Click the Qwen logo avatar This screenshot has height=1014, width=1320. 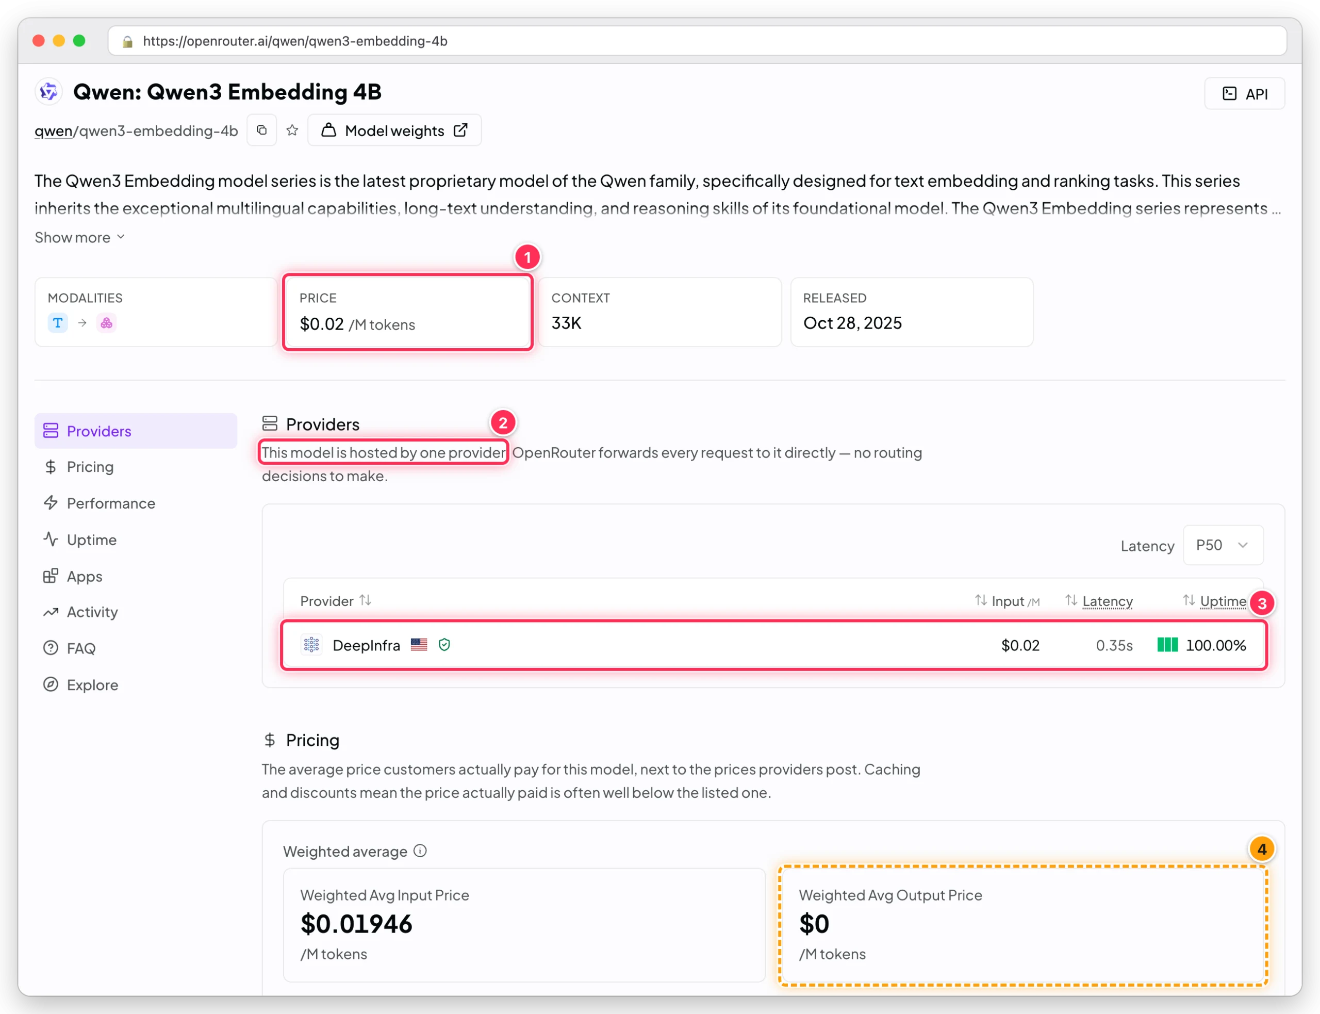(x=49, y=92)
